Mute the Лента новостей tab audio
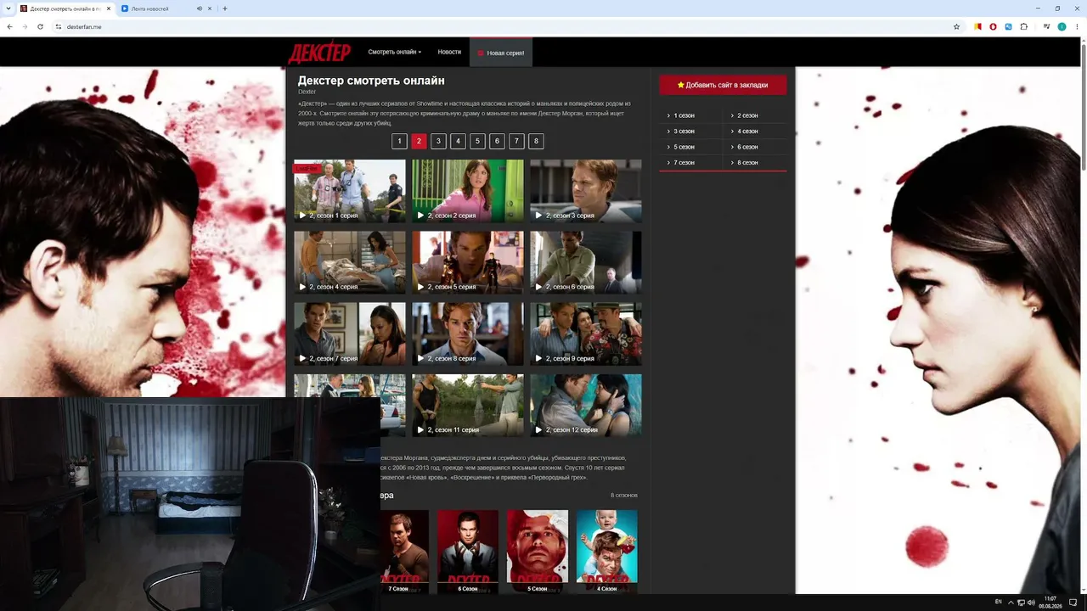The image size is (1087, 611). click(x=200, y=8)
